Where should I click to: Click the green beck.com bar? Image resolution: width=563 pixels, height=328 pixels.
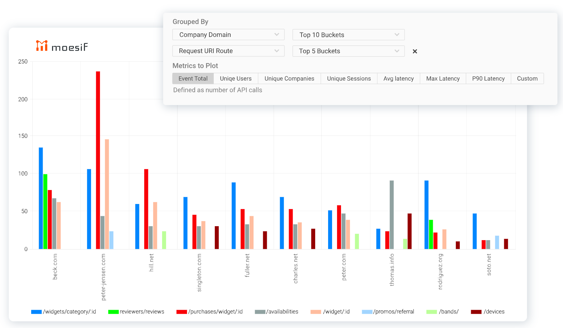coord(46,211)
